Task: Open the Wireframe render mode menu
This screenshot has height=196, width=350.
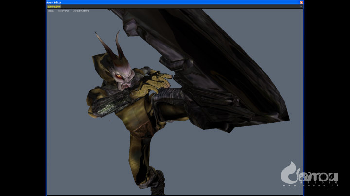Action: coord(63,11)
